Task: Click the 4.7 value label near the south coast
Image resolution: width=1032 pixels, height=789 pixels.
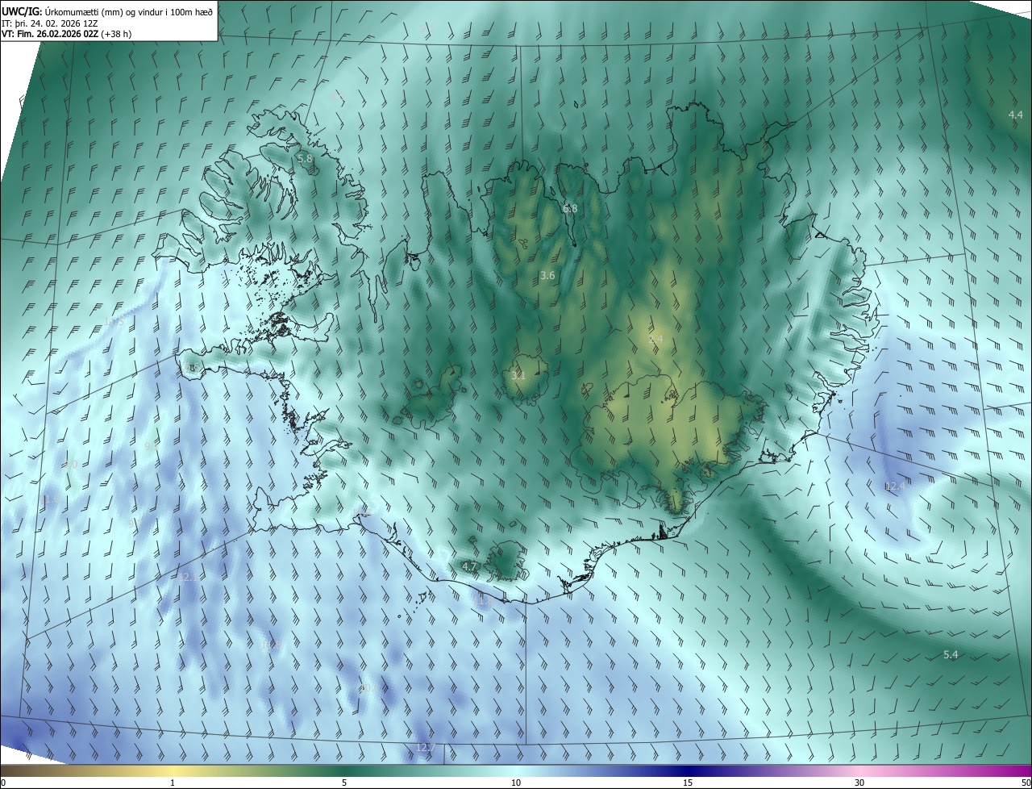Action: coord(469,567)
